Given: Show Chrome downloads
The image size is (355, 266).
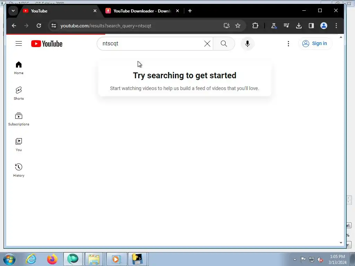Looking at the screenshot, I should (x=298, y=26).
